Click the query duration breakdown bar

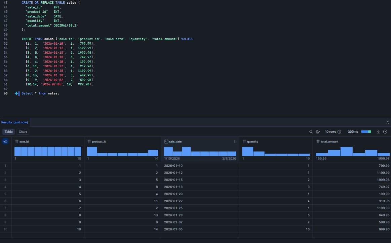tap(366, 132)
